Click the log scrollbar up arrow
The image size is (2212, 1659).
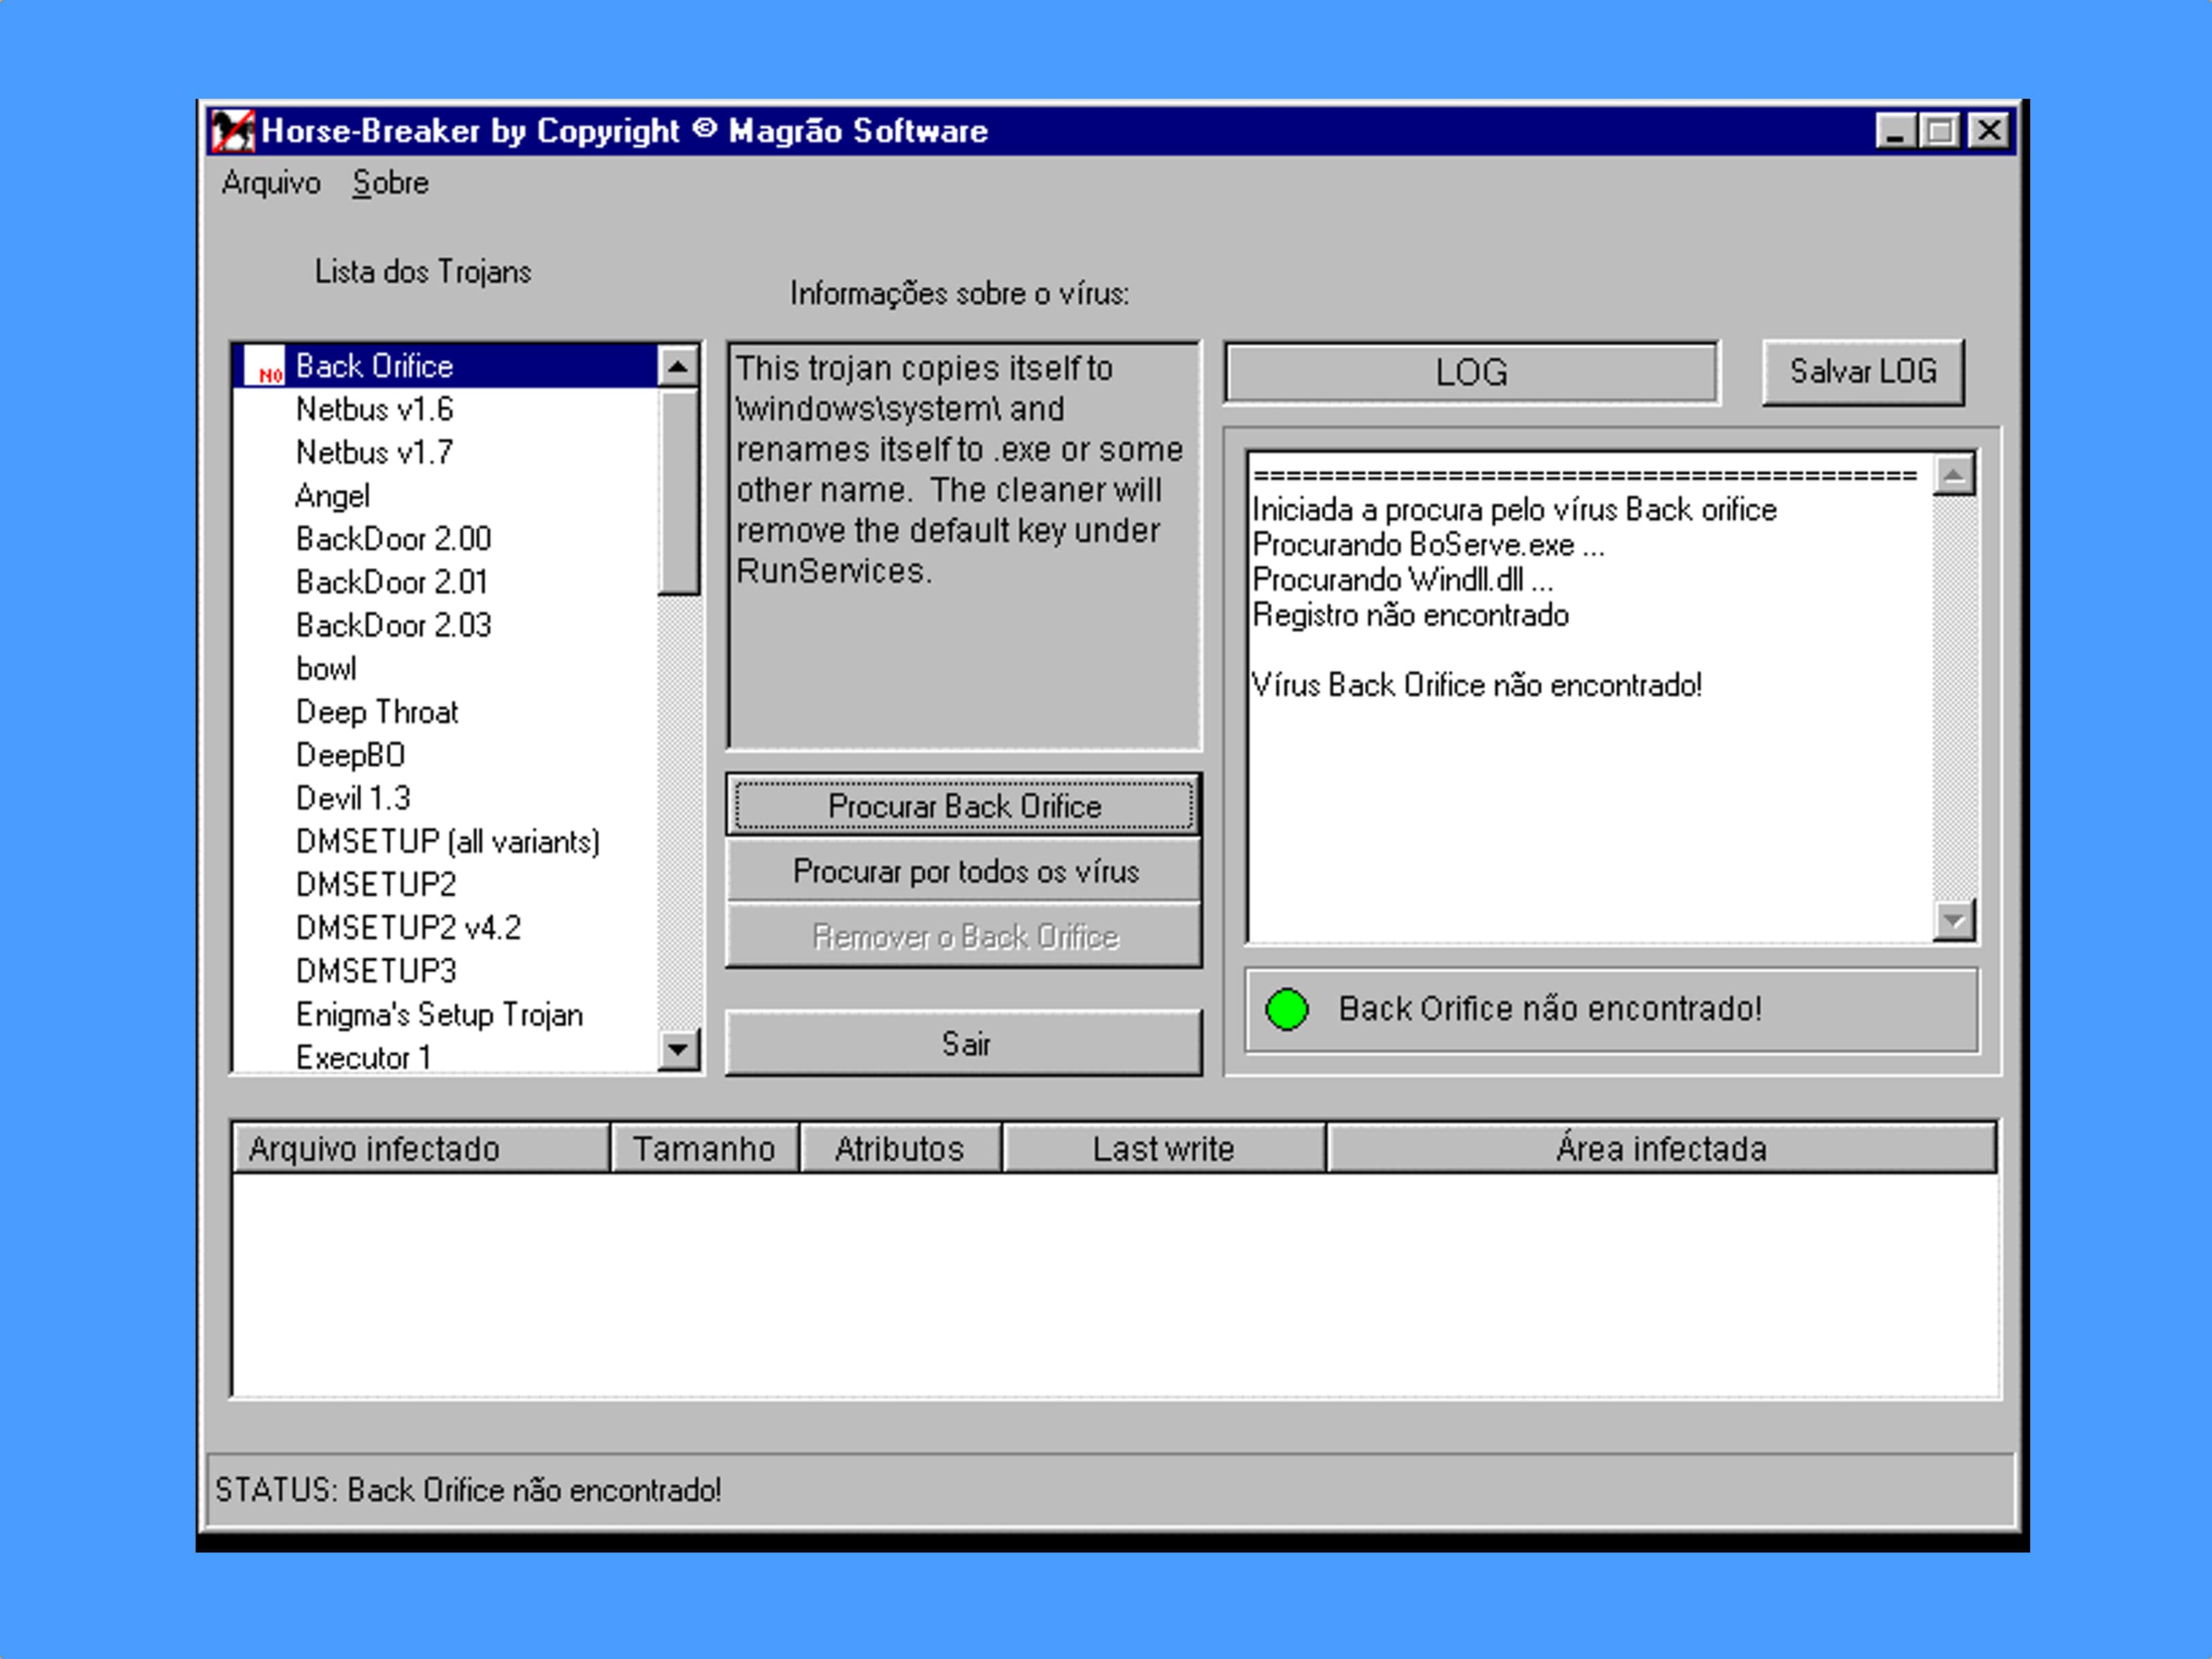click(1954, 475)
